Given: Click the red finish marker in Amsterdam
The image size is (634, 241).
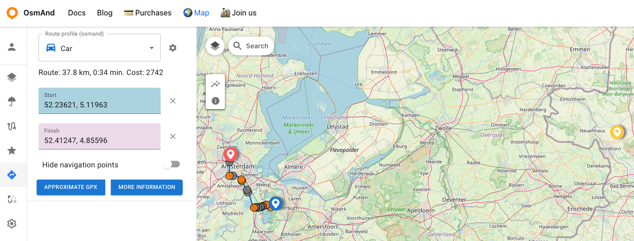Looking at the screenshot, I should (x=230, y=154).
